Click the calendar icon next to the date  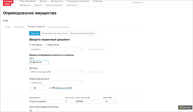(x=53, y=88)
